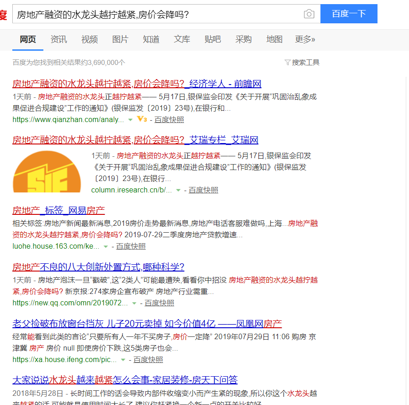Image resolution: width=409 pixels, height=405 pixels.
Task: Open 大家说说水龙头越来越紧 房天下问答 result
Action: pos(125,380)
